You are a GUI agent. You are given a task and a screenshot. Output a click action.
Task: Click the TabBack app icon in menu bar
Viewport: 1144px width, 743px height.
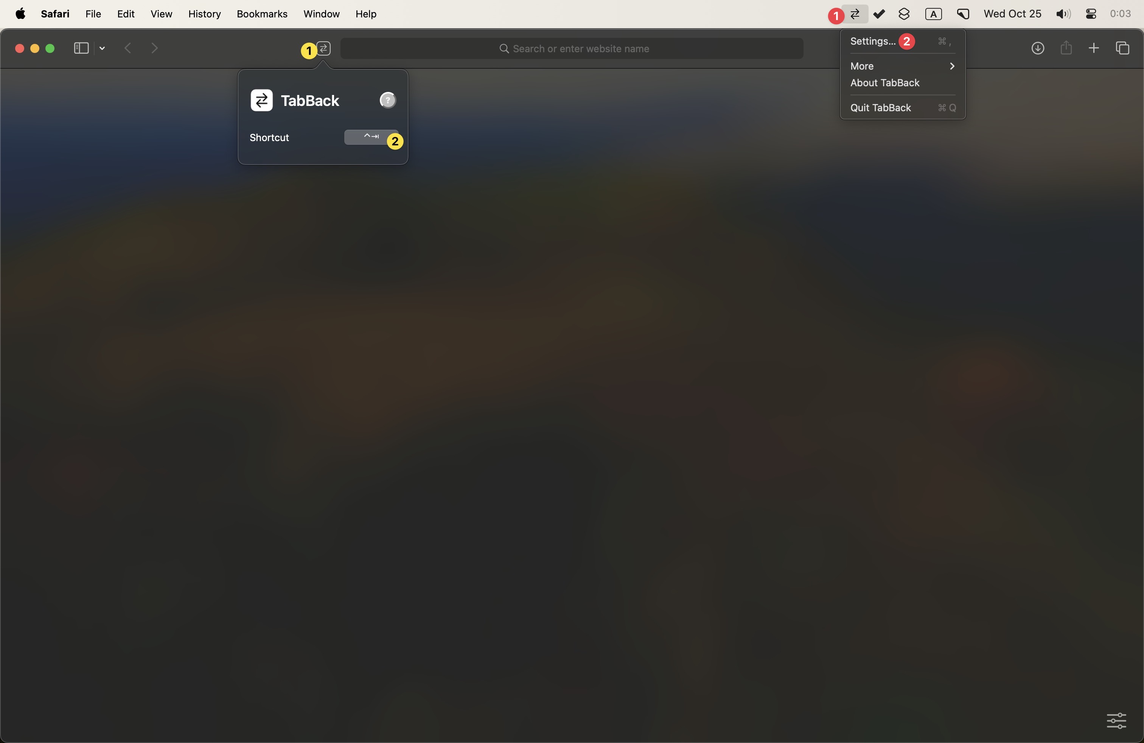tap(854, 13)
